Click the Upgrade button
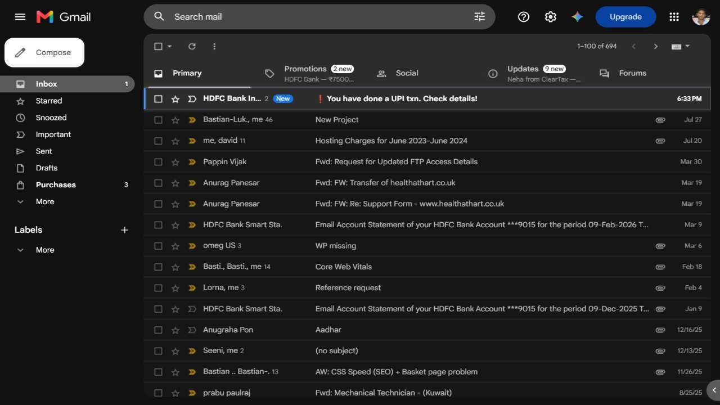 tap(625, 17)
